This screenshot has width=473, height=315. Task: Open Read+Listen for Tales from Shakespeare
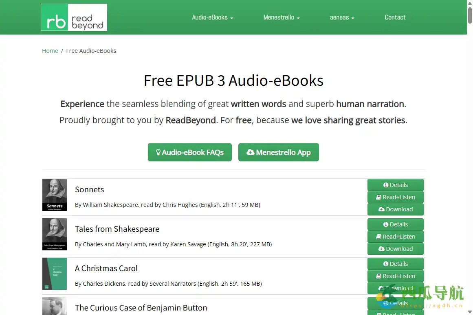click(395, 237)
